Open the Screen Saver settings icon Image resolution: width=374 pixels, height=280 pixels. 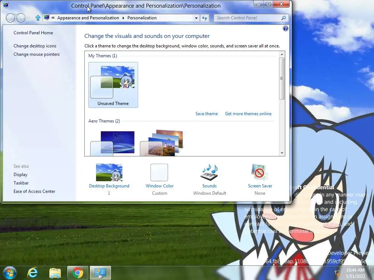click(x=260, y=172)
